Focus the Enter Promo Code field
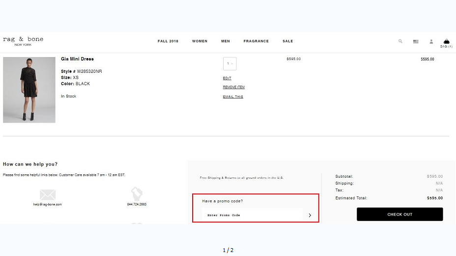The width and height of the screenshot is (456, 256). pos(252,215)
